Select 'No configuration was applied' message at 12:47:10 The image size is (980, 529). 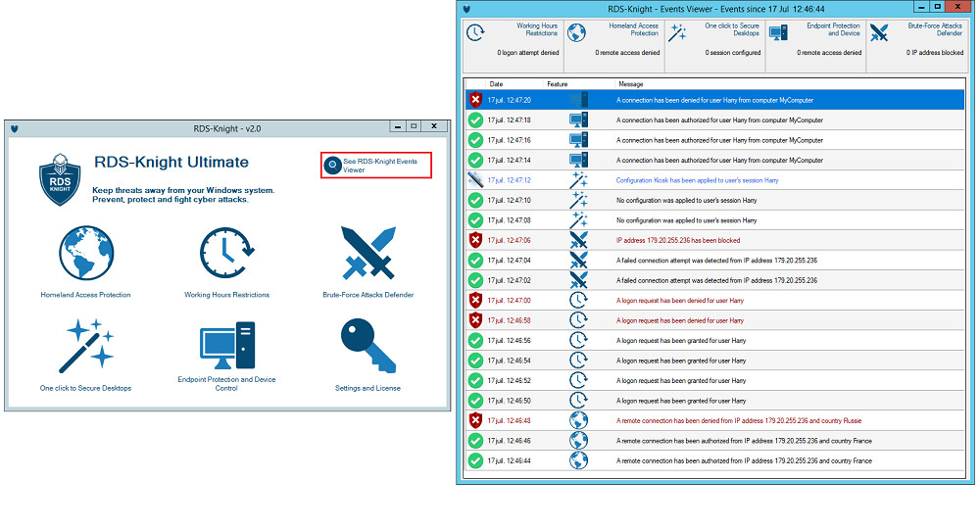686,200
